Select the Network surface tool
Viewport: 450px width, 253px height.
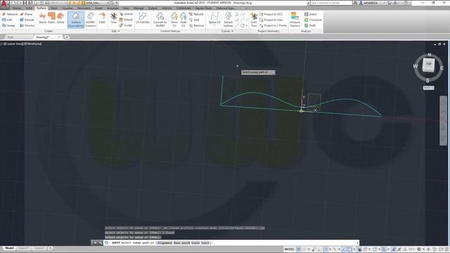(x=10, y=14)
